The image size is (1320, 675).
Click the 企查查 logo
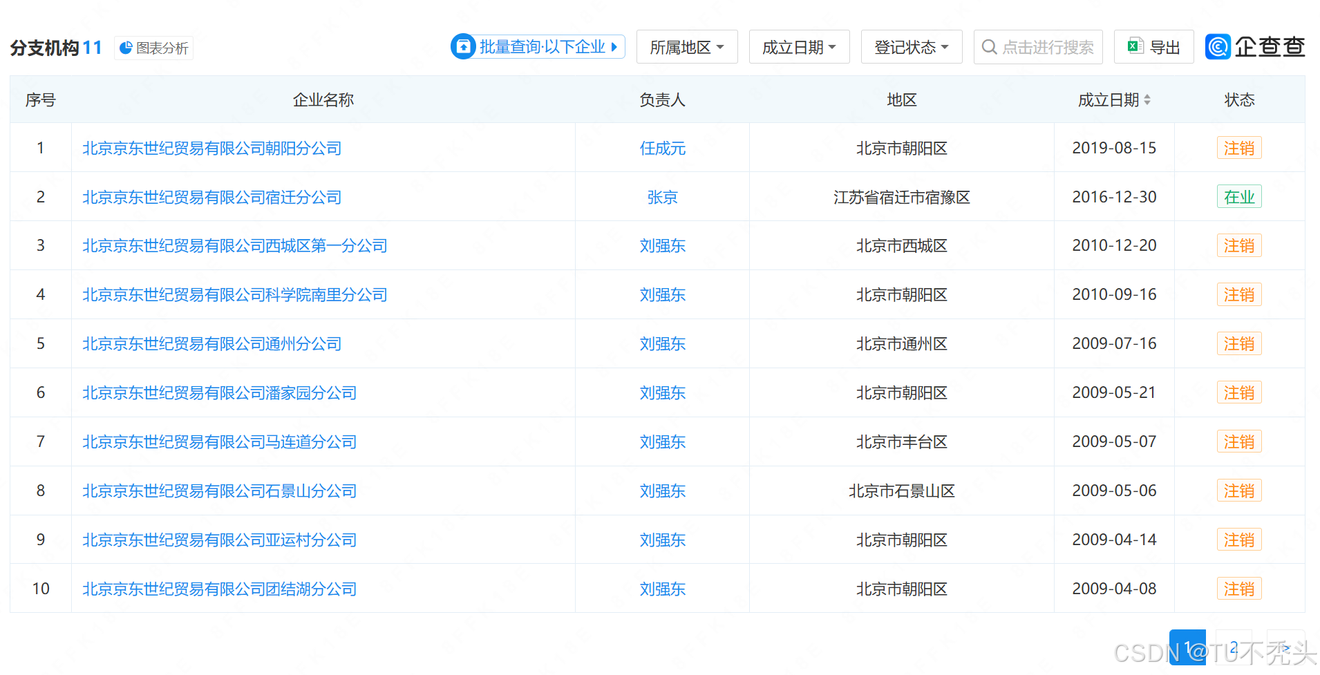tap(1255, 46)
